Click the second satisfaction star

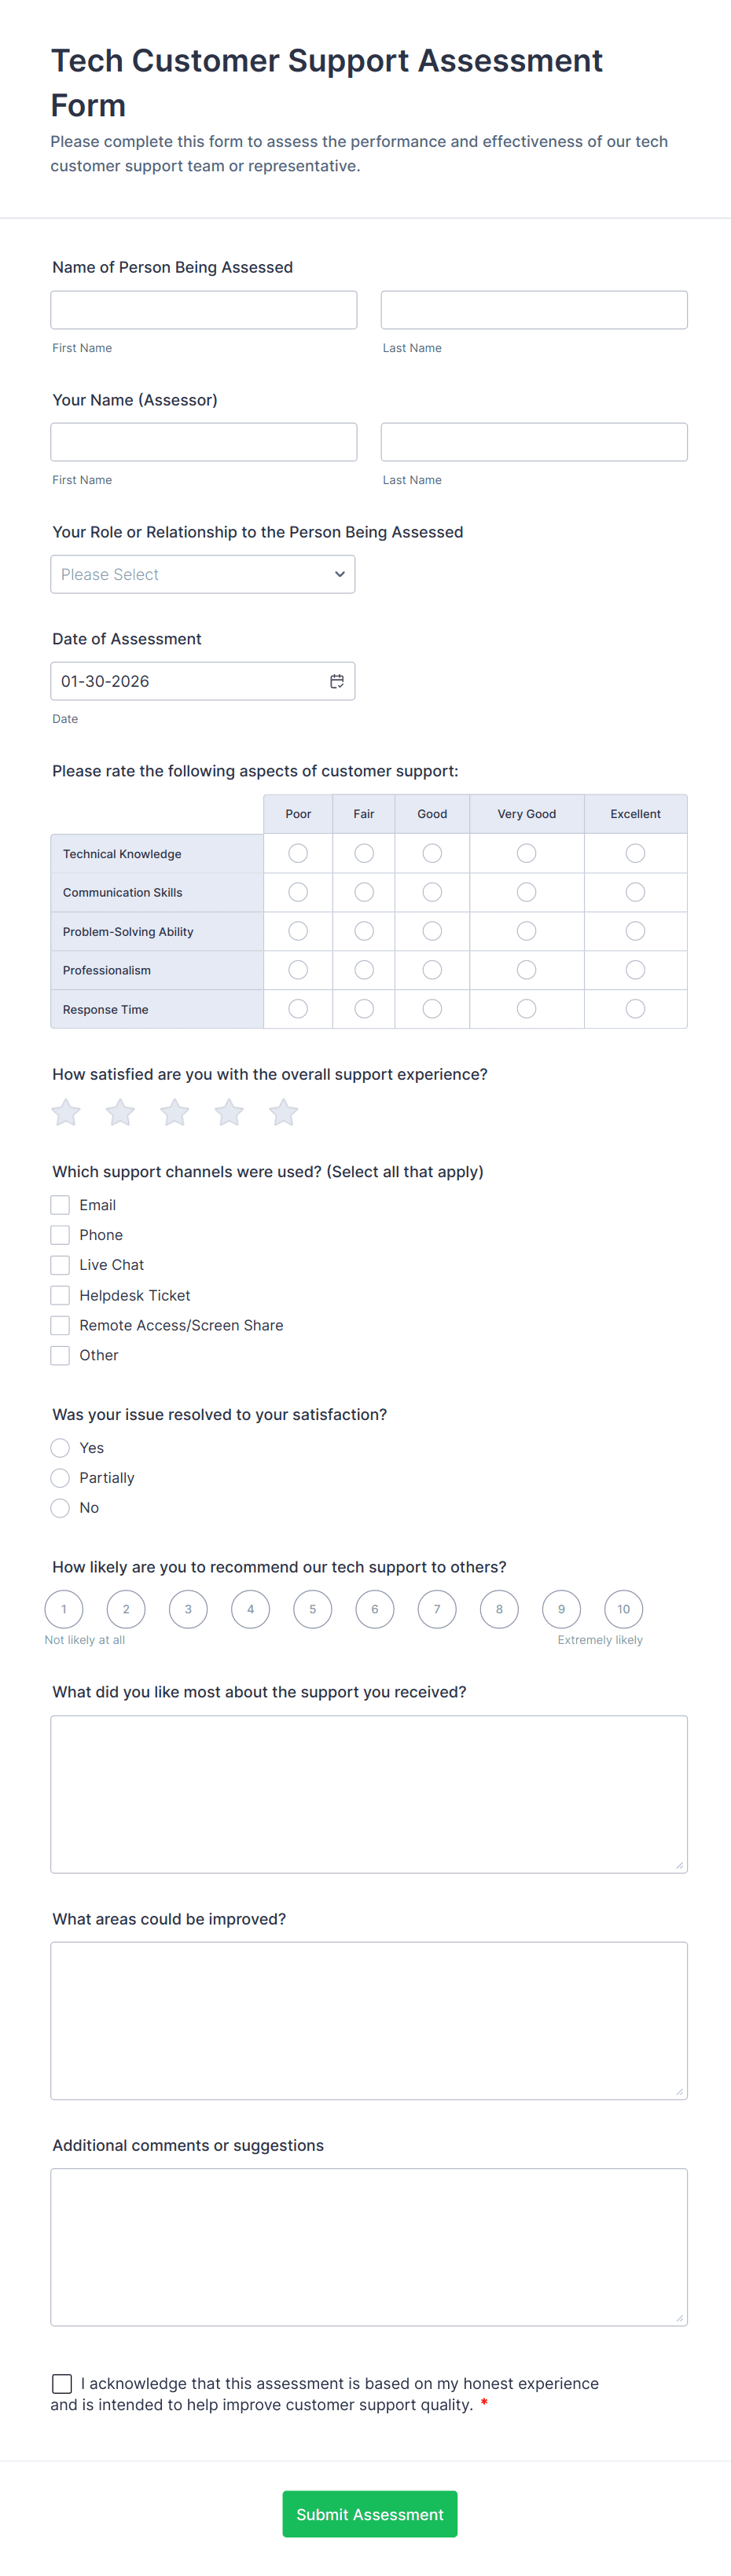coord(120,1112)
